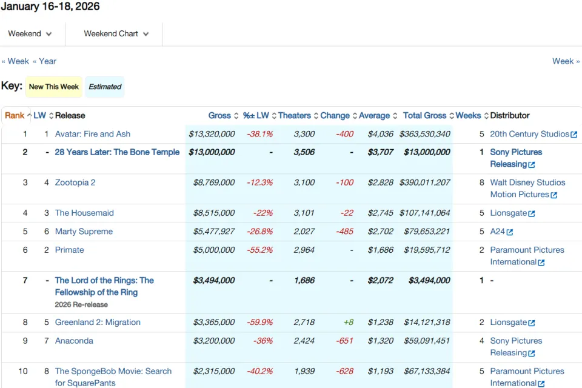Click external icon in SpongeBob row

[x=541, y=384]
